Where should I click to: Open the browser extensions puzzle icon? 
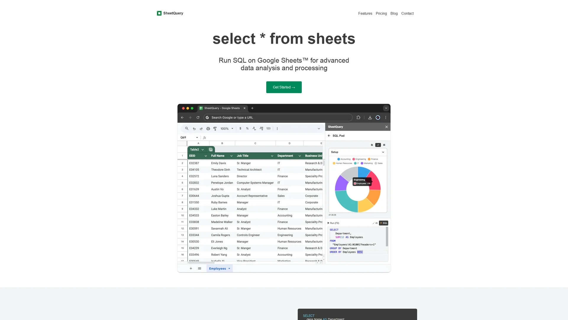(358, 118)
